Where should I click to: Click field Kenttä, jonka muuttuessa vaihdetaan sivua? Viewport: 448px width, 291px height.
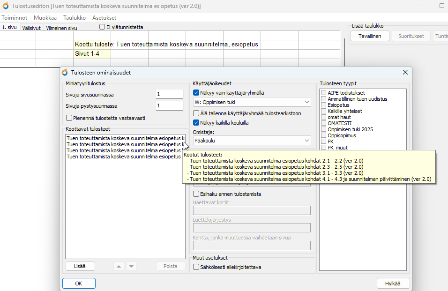pos(252,246)
